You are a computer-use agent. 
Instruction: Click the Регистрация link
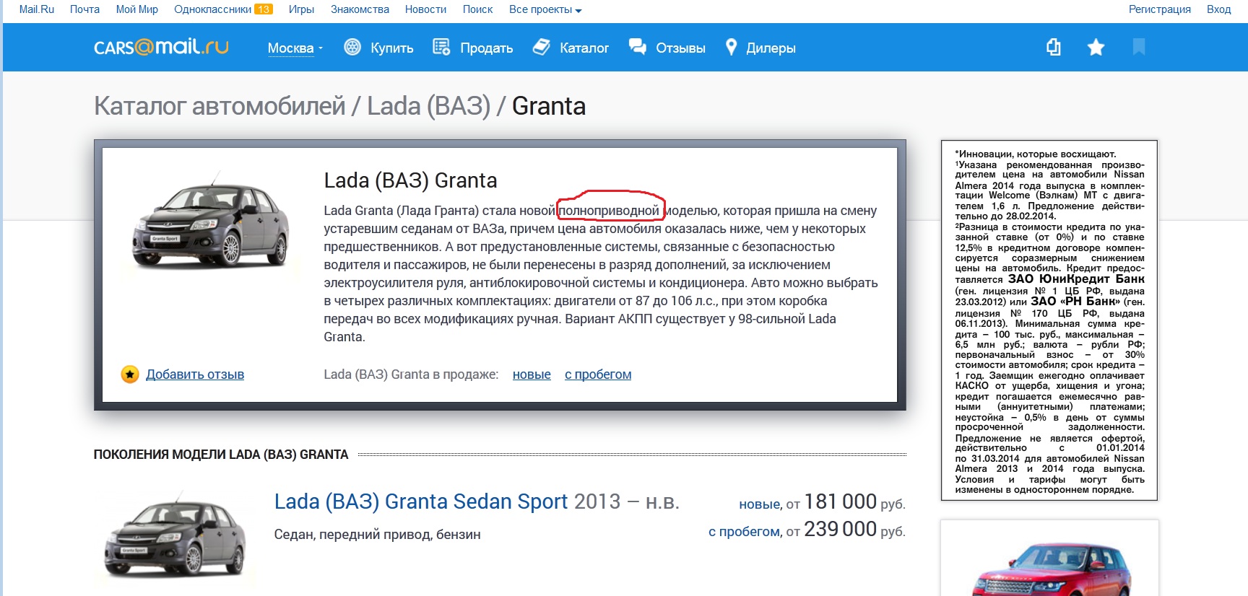point(1160,9)
